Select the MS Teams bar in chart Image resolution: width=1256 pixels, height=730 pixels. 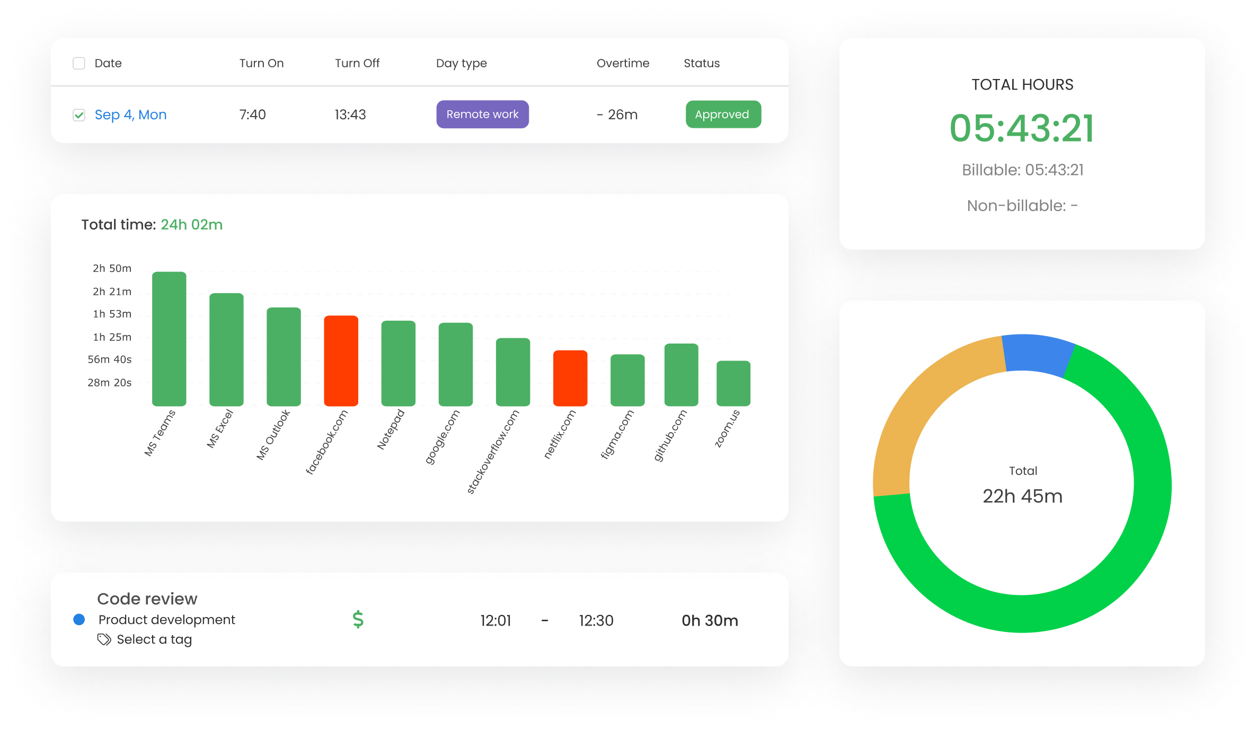[169, 339]
